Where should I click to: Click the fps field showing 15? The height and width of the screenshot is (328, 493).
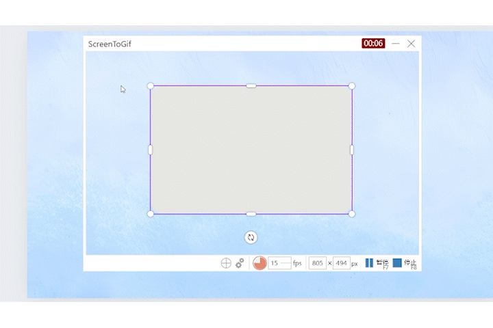pyautogui.click(x=279, y=263)
